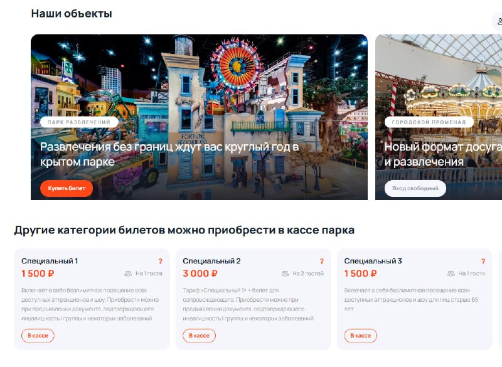Click guests icon next to На 1 гостя on Специальный 1
502x367 pixels.
pyautogui.click(x=128, y=274)
